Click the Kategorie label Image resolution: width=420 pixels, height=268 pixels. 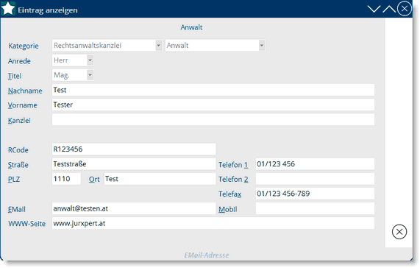[x=24, y=46]
